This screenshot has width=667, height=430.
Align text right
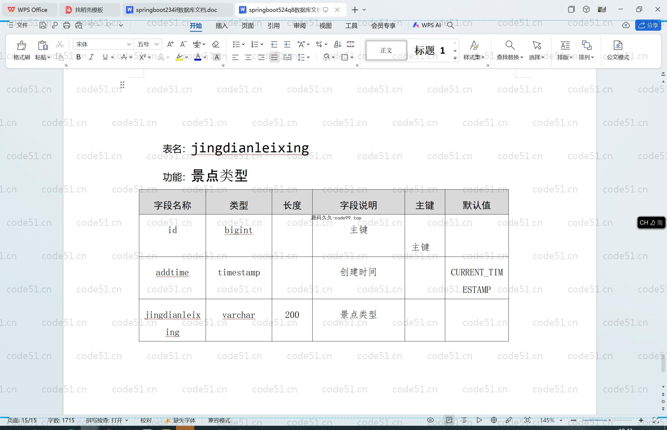[x=261, y=57]
